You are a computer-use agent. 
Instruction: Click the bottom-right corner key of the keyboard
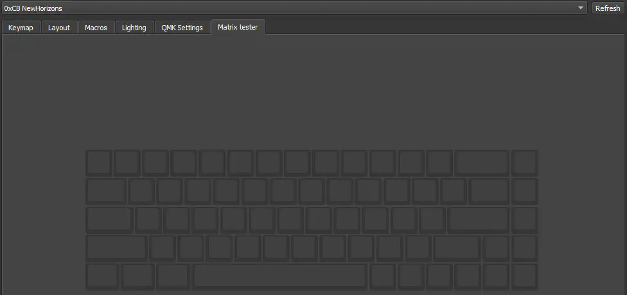coord(524,276)
